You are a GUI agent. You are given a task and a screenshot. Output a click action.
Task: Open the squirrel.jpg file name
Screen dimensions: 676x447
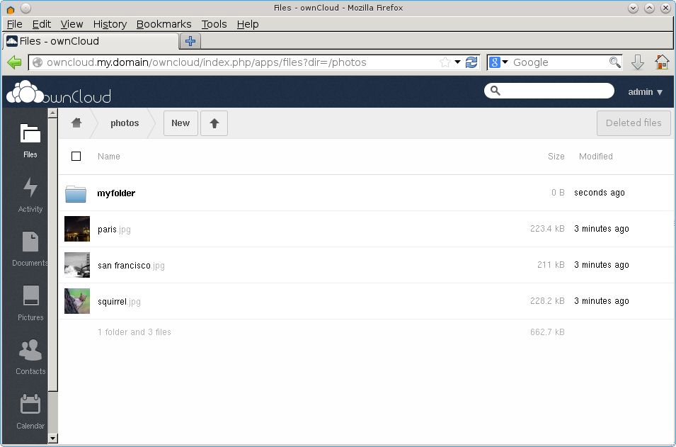[x=119, y=302]
